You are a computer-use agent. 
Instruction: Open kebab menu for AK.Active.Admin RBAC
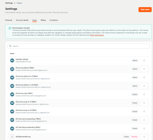pos(144,69)
